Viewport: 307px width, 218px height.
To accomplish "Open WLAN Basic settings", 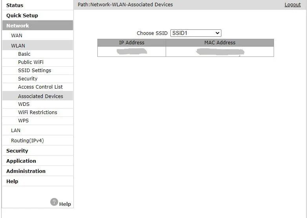I will pyautogui.click(x=24, y=54).
